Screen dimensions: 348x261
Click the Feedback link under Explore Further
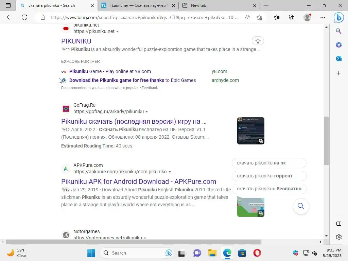150,88
